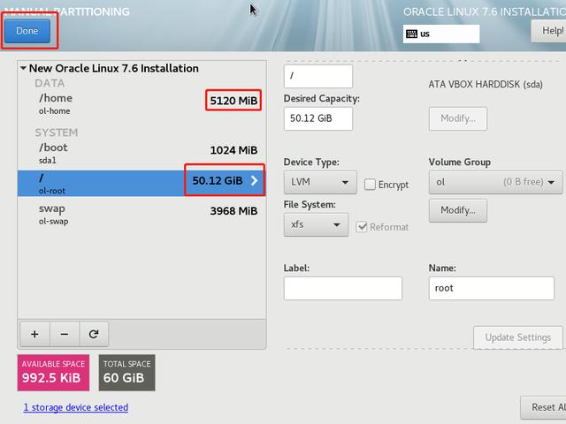
Task: Open the Help button
Action: [548, 31]
